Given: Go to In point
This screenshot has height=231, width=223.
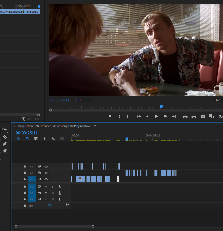Looking at the screenshot, I should click(139, 116).
